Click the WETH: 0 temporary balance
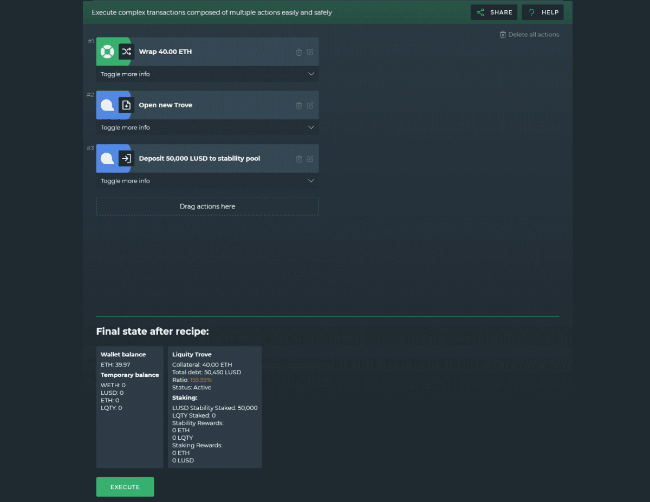 [x=113, y=386]
